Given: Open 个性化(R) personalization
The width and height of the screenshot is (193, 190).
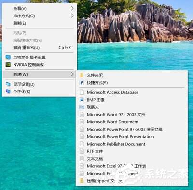Looking at the screenshot, I should tap(40, 91).
